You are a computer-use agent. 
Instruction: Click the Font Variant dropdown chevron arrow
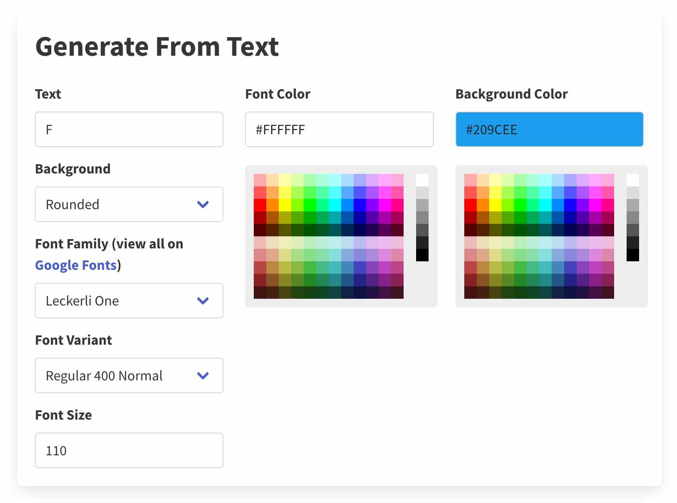[x=203, y=375]
